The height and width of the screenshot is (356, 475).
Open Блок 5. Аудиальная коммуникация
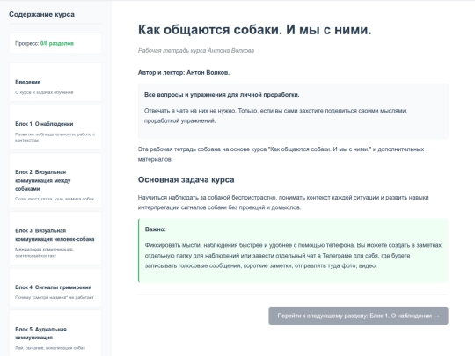[x=55, y=334]
